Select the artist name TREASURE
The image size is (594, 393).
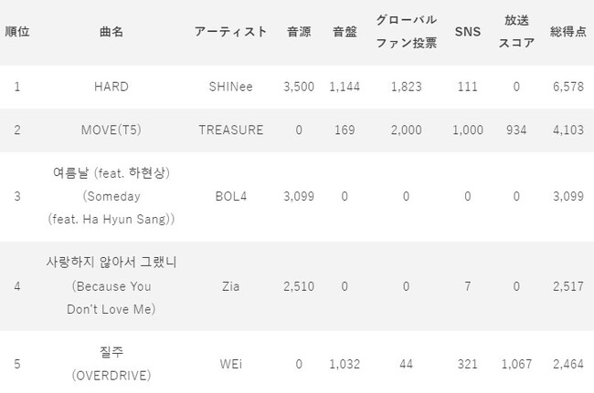[x=230, y=129]
